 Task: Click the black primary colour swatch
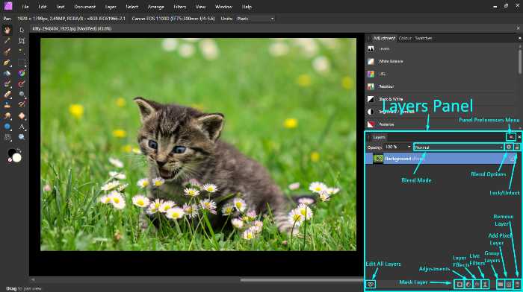tap(11, 153)
